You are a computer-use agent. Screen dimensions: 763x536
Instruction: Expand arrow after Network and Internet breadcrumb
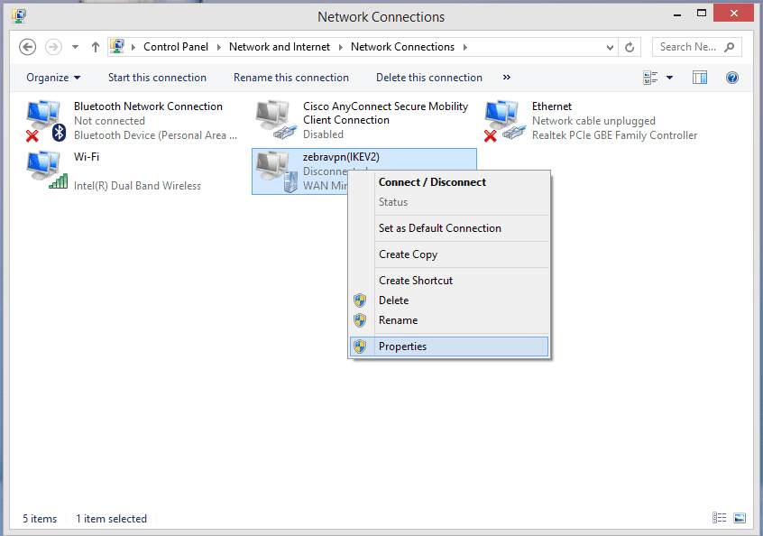point(340,47)
